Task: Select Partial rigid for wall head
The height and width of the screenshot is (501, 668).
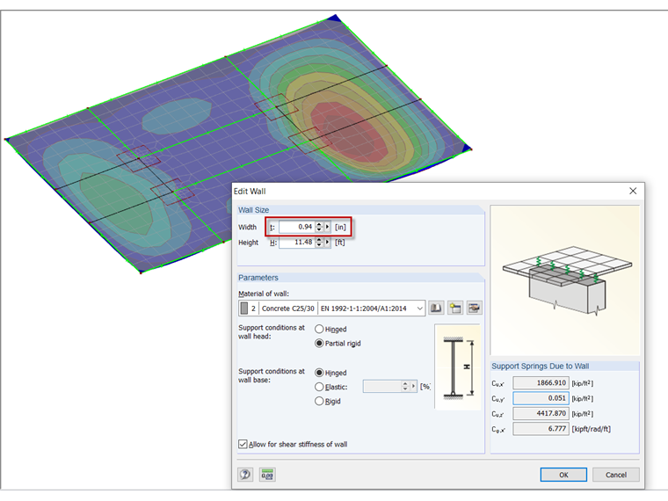Action: 319,343
